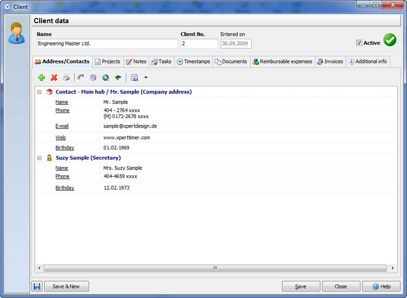Image resolution: width=407 pixels, height=298 pixels.
Task: Click the Phone label under Suzy Sample
Action: point(62,176)
